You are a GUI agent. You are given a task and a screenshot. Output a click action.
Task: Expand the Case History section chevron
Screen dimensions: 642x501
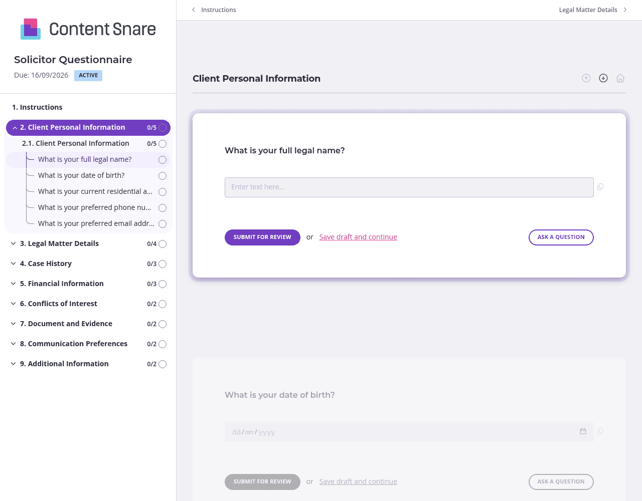[13, 264]
